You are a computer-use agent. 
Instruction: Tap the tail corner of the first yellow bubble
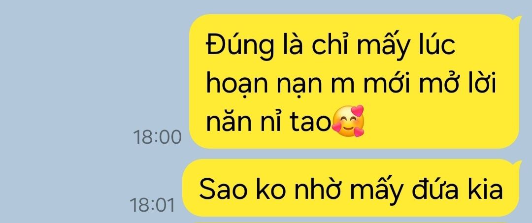point(518,19)
